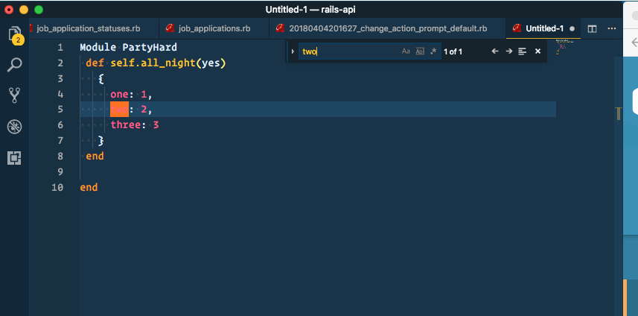
Task: Click 'one: 1,' on line 4
Action: 131,95
